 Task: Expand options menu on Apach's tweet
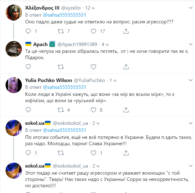click(190, 44)
